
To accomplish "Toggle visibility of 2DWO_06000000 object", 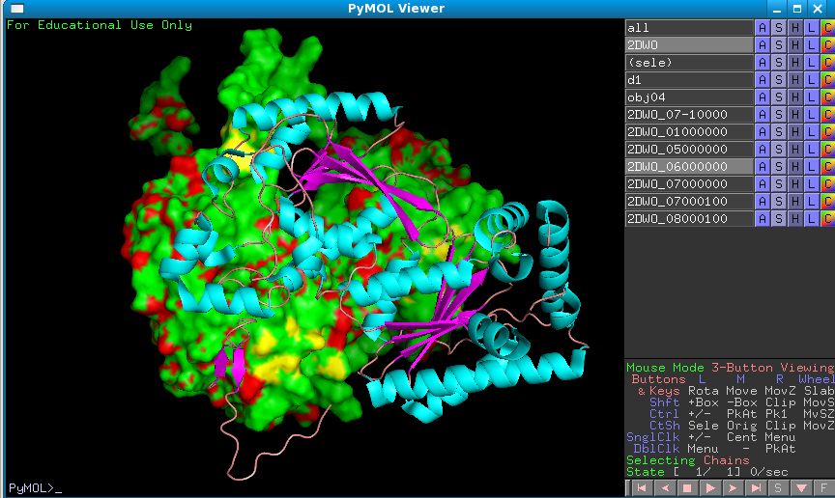I will [x=688, y=167].
